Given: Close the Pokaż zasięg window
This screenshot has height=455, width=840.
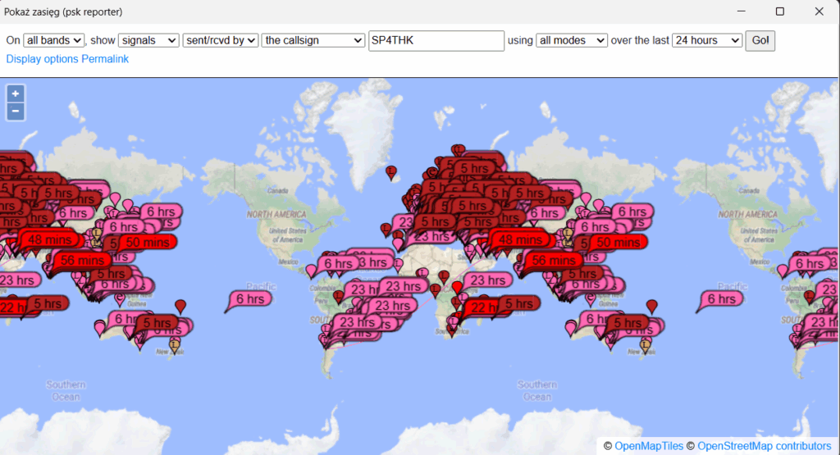Looking at the screenshot, I should 819,11.
